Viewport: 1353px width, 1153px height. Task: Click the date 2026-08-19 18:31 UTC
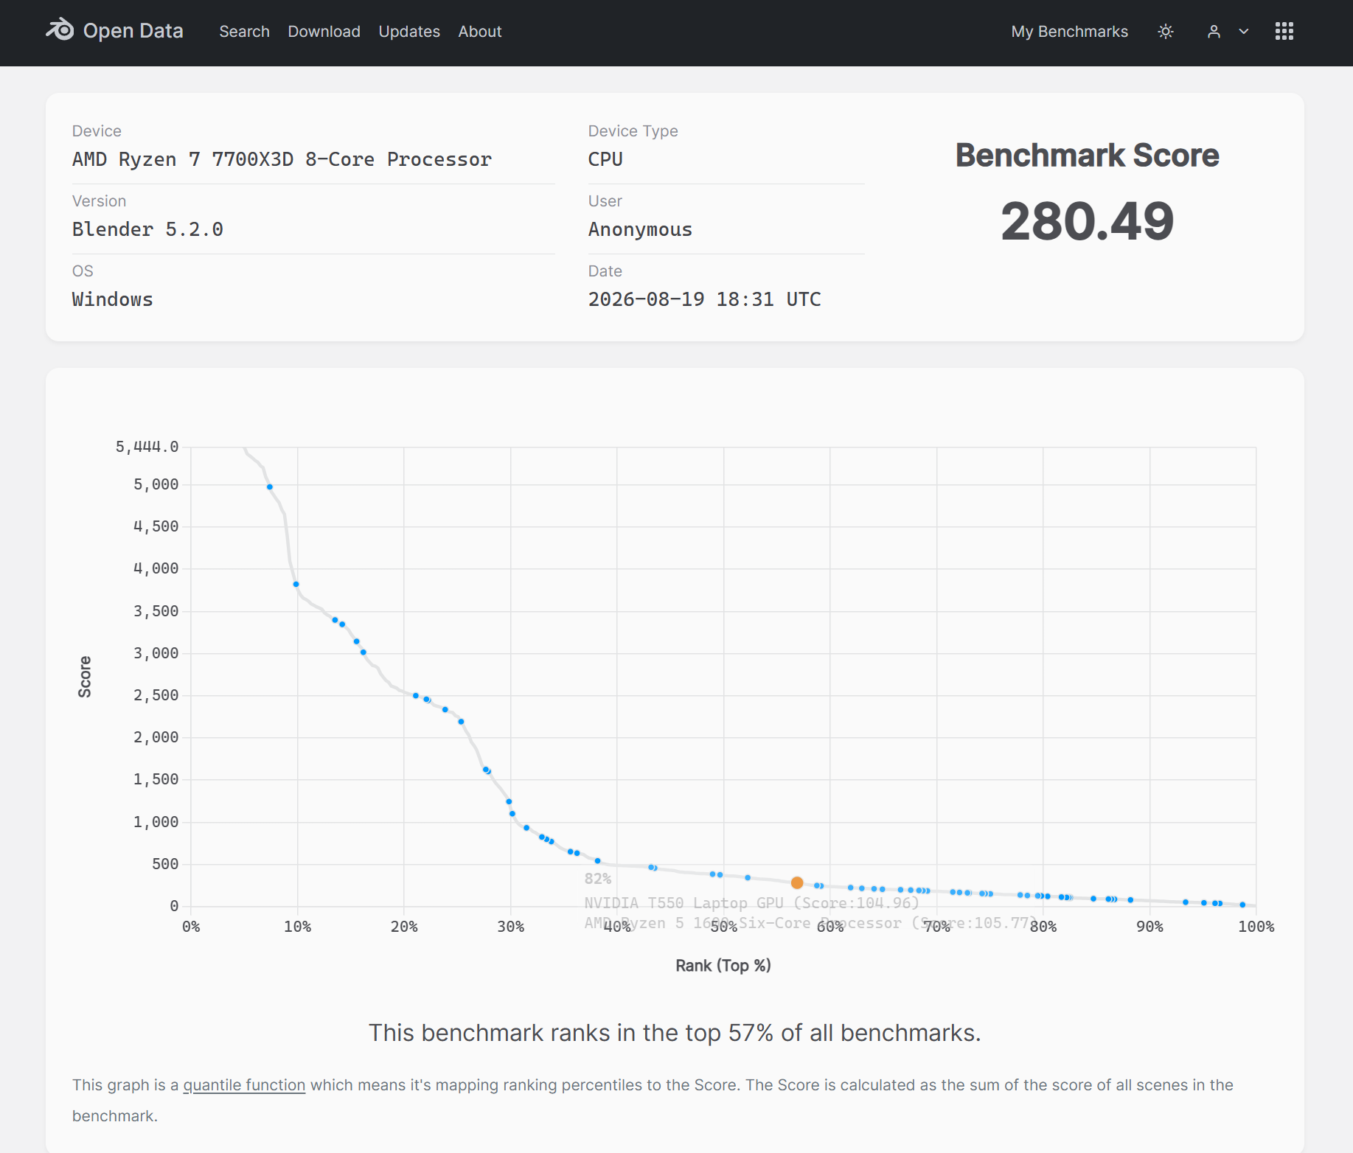point(704,299)
